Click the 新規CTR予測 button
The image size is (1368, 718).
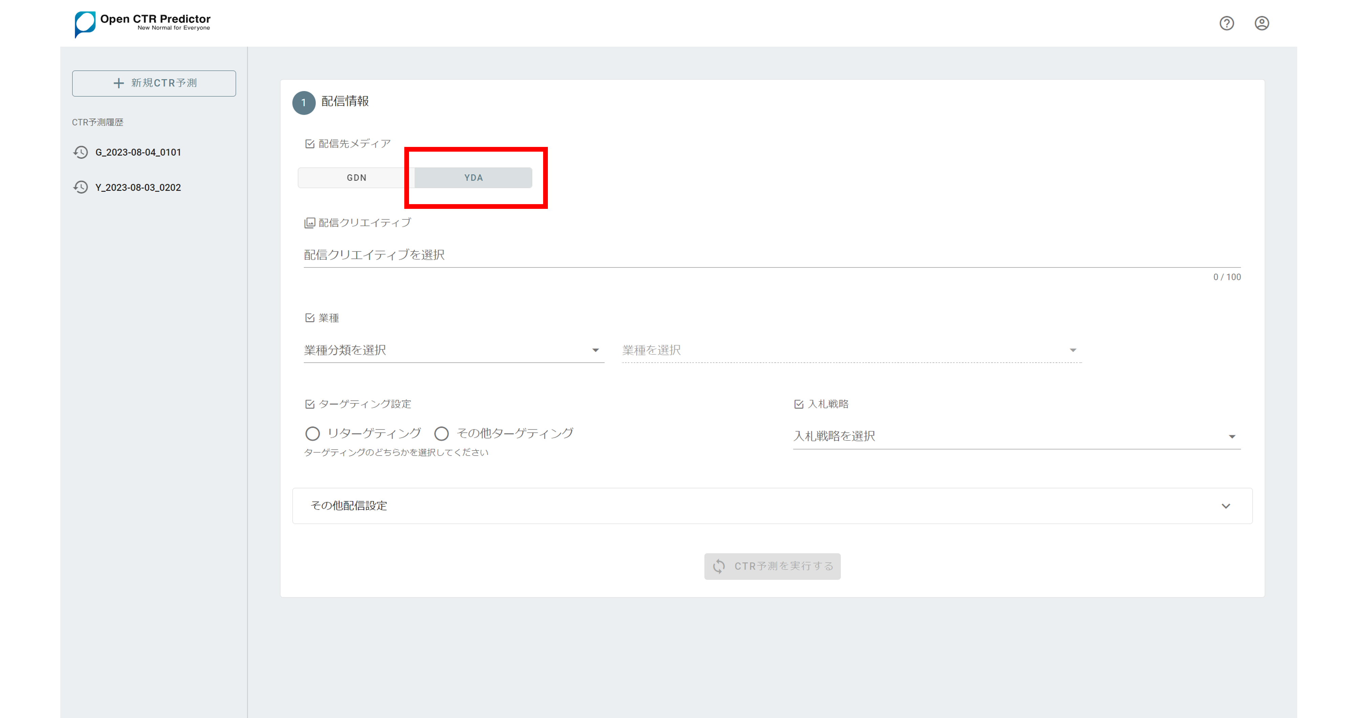click(x=154, y=83)
